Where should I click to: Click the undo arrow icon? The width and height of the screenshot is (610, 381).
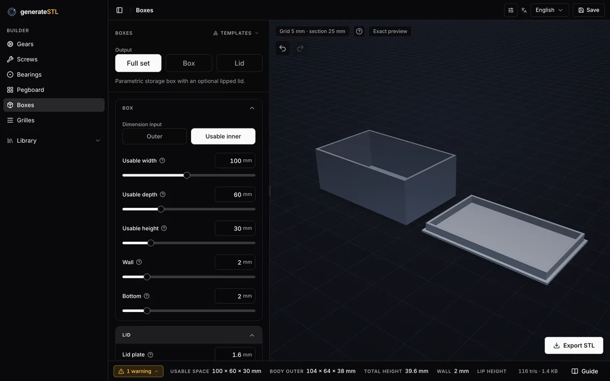click(283, 48)
